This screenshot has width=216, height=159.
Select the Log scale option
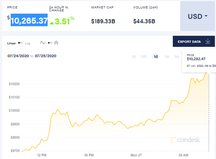[27, 43]
